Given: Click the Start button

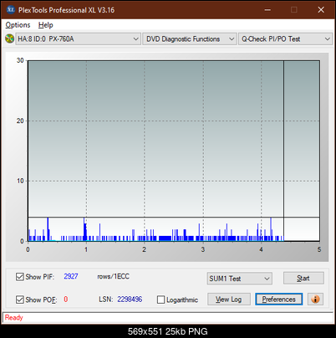Looking at the screenshot, I should click(x=303, y=278).
